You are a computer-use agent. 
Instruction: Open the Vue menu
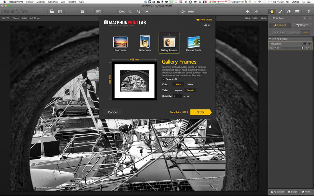[x=63, y=2]
